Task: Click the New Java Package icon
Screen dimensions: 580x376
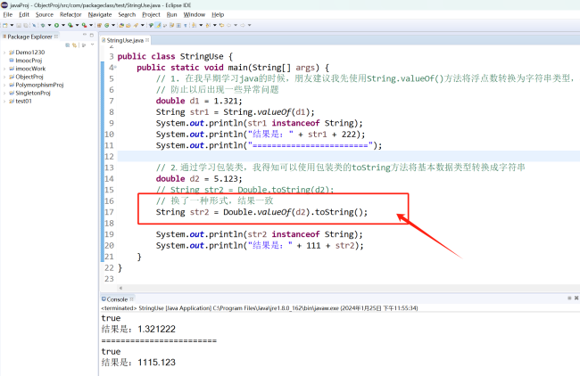Action: tap(99, 25)
